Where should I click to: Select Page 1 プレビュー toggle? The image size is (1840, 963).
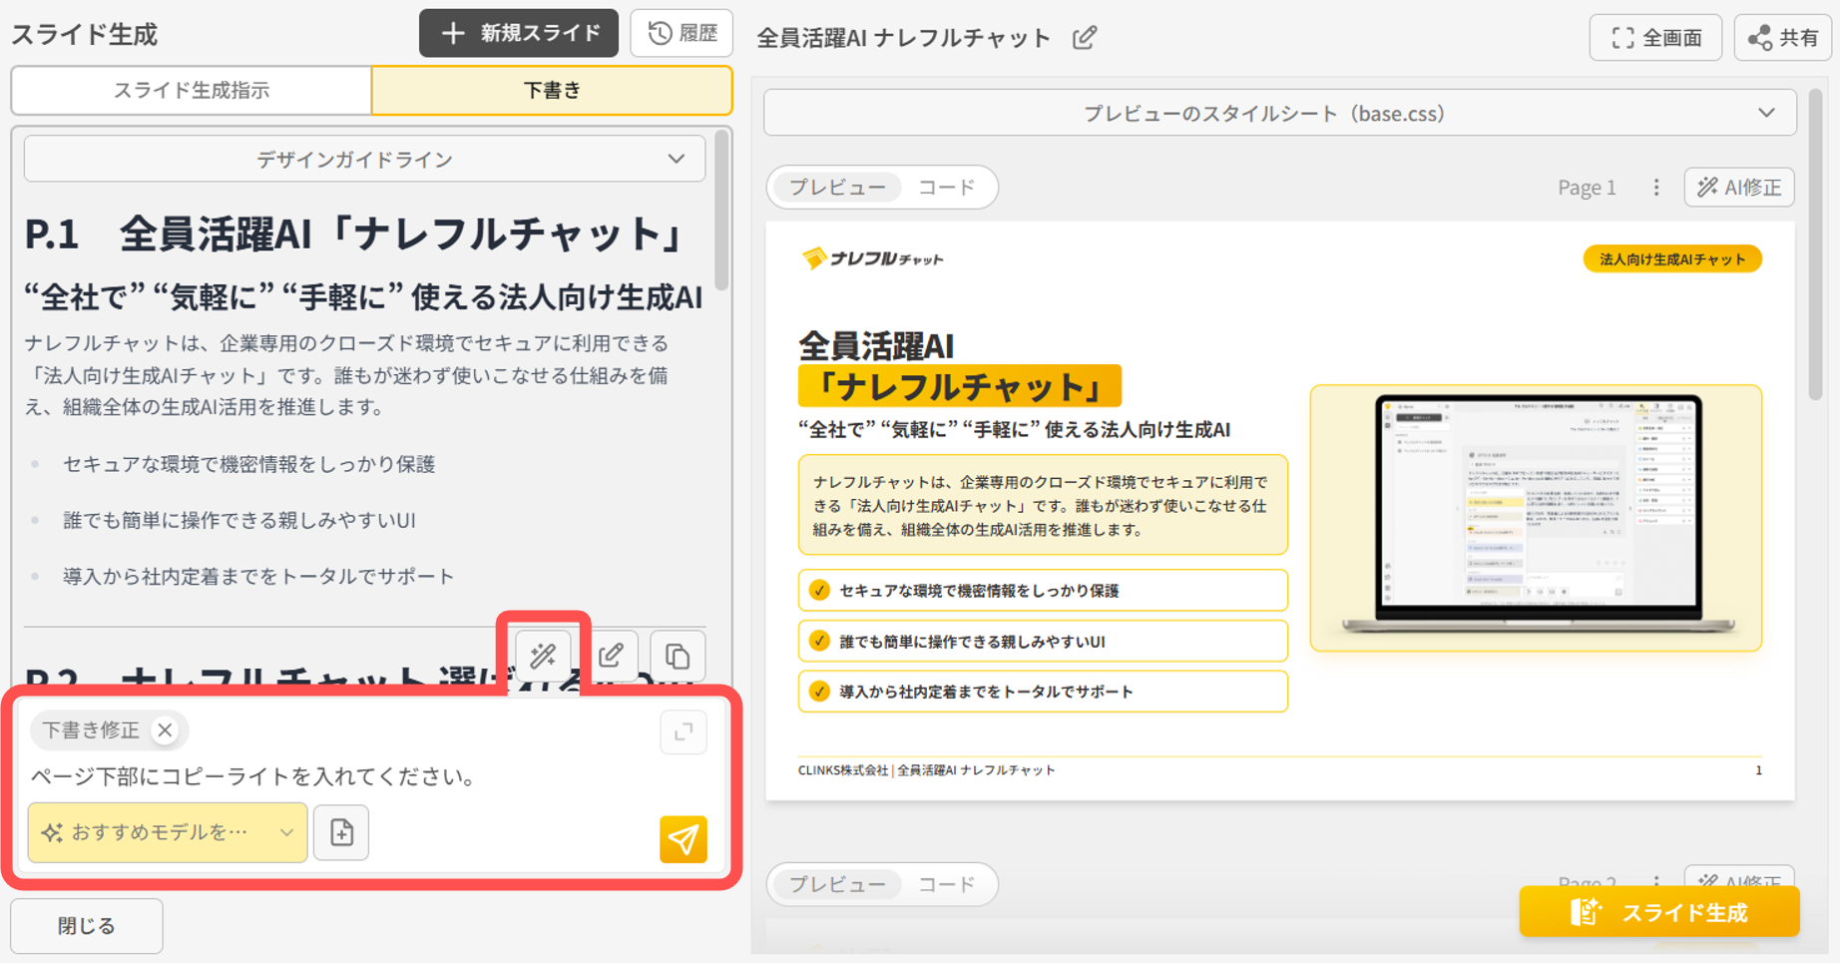pyautogui.click(x=837, y=188)
